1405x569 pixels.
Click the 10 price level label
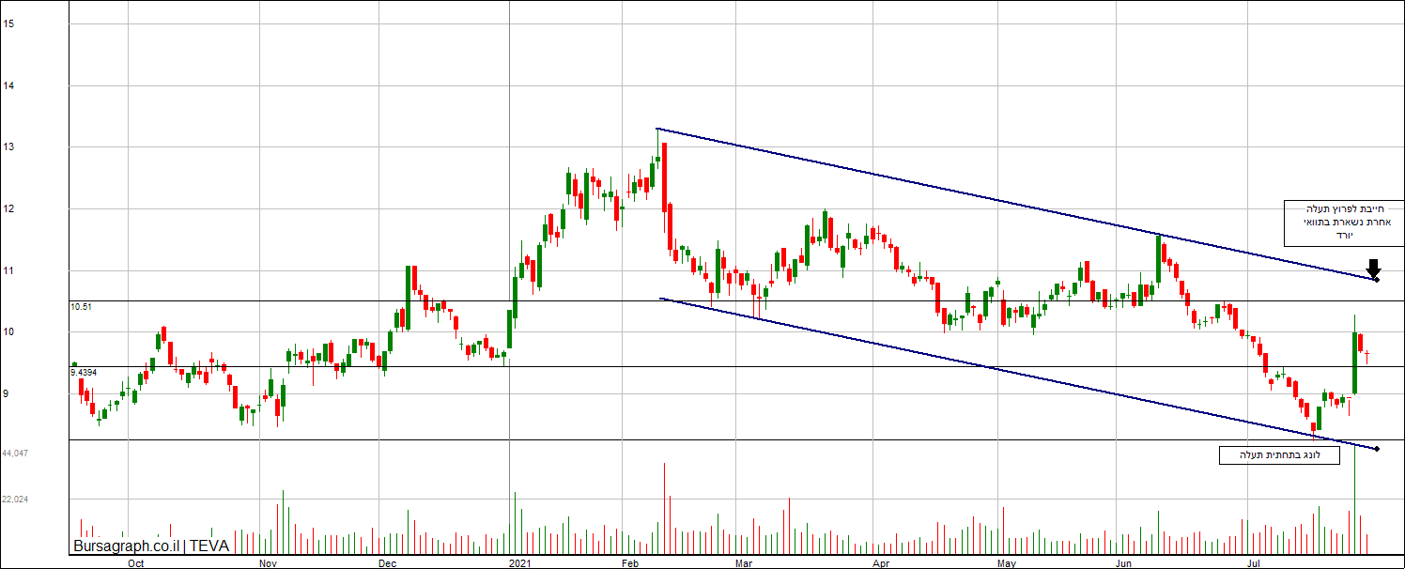point(8,332)
